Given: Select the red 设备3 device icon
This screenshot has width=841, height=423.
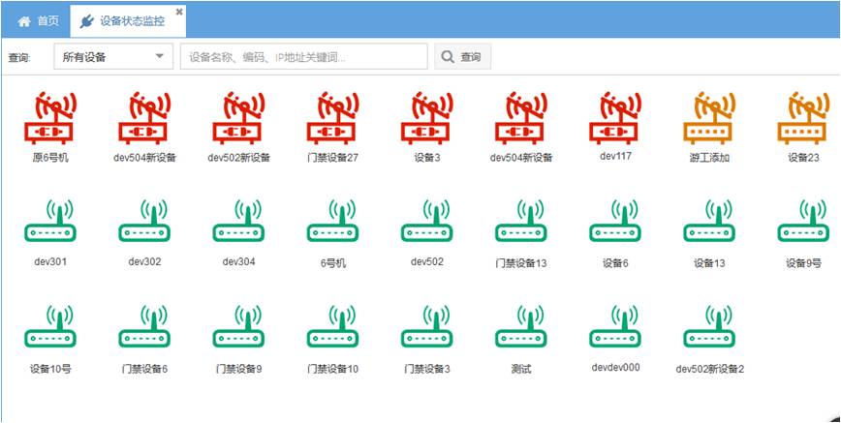Looking at the screenshot, I should click(426, 118).
